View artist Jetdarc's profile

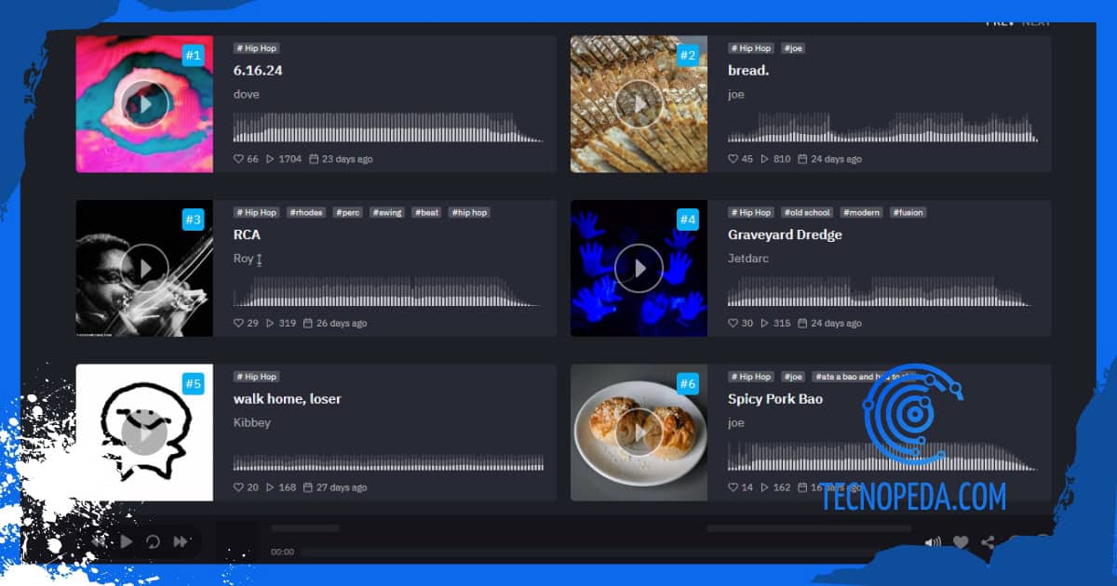[x=747, y=259]
